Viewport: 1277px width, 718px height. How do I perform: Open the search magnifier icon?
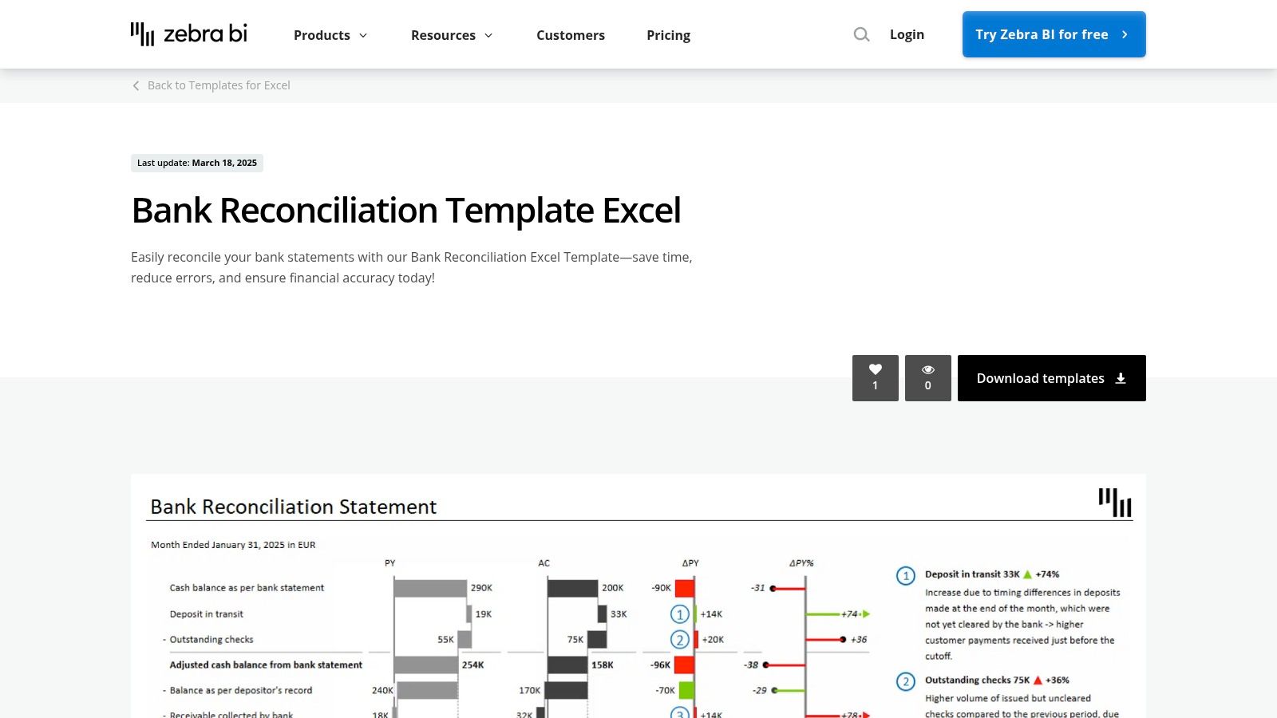pyautogui.click(x=861, y=34)
